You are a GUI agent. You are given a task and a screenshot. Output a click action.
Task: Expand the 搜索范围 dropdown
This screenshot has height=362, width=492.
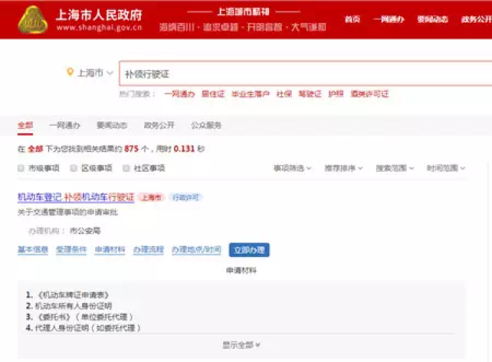[x=395, y=168]
